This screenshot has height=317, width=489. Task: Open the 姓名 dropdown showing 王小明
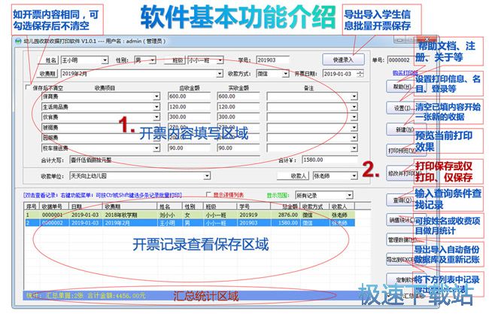tap(105, 59)
